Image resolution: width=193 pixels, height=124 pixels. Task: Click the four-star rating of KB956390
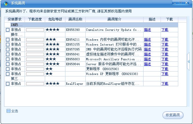click(x=53, y=30)
